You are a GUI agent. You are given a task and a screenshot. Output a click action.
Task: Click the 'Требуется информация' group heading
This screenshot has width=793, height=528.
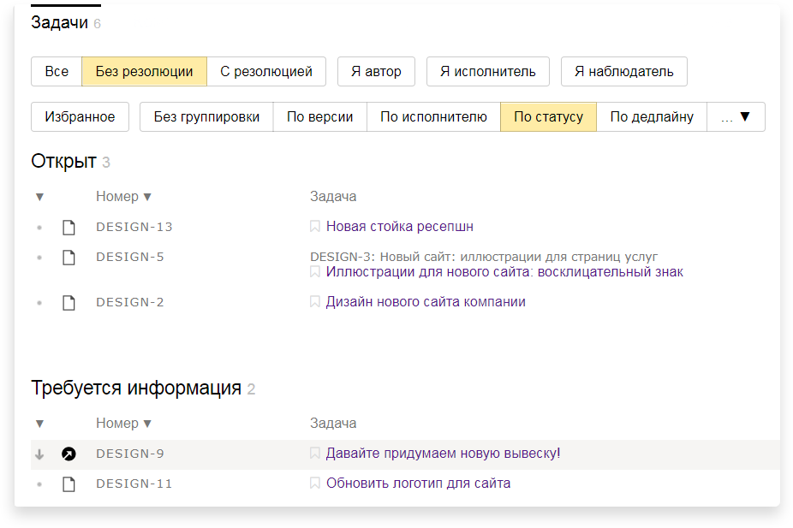(x=136, y=388)
